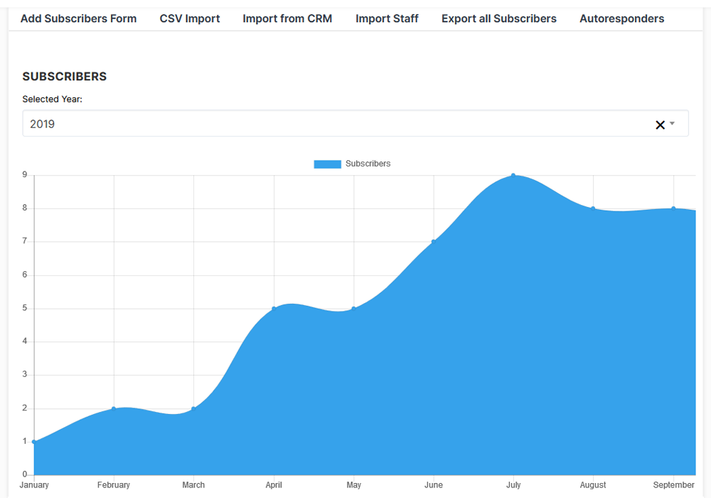Screen dimensions: 711x498
Task: Click the August data point at 8
Action: click(593, 208)
